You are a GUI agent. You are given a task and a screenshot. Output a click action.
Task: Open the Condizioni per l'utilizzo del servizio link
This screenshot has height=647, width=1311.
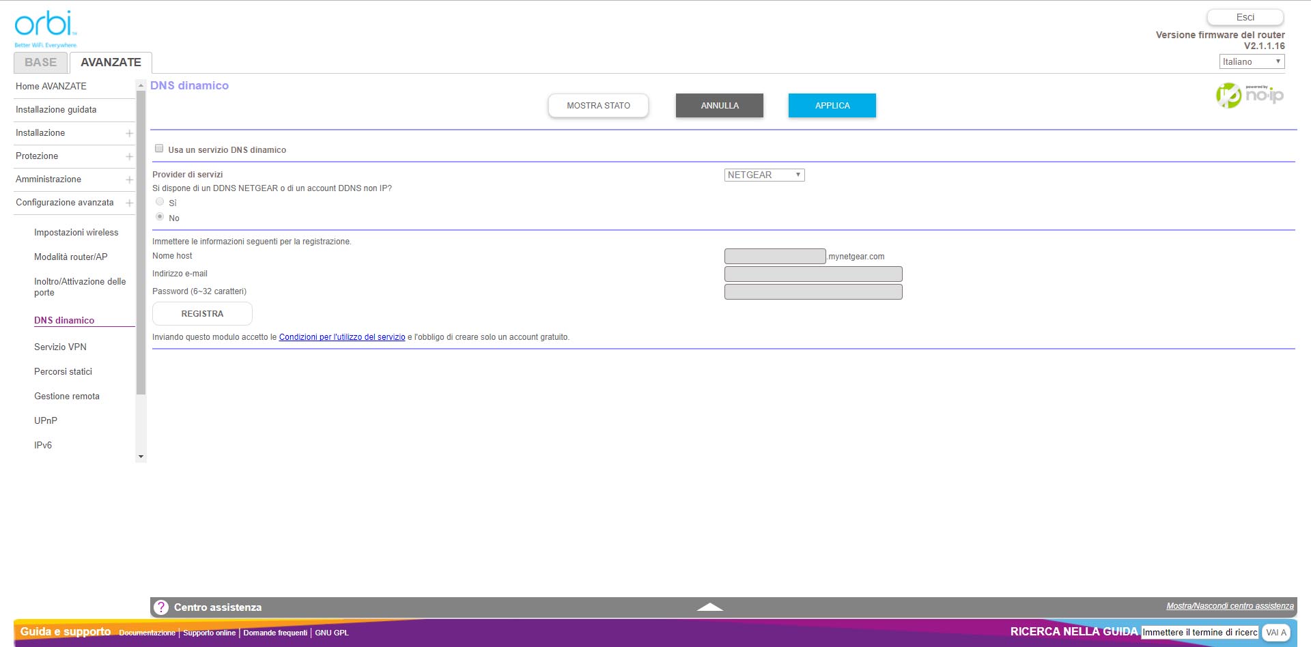pyautogui.click(x=341, y=337)
